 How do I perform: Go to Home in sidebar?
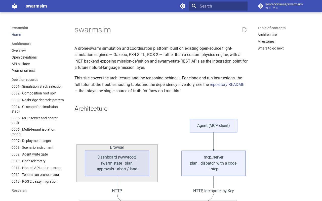16,35
